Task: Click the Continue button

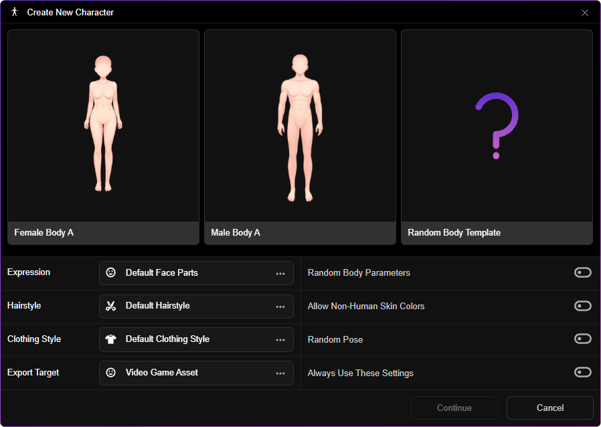Action: [x=454, y=408]
